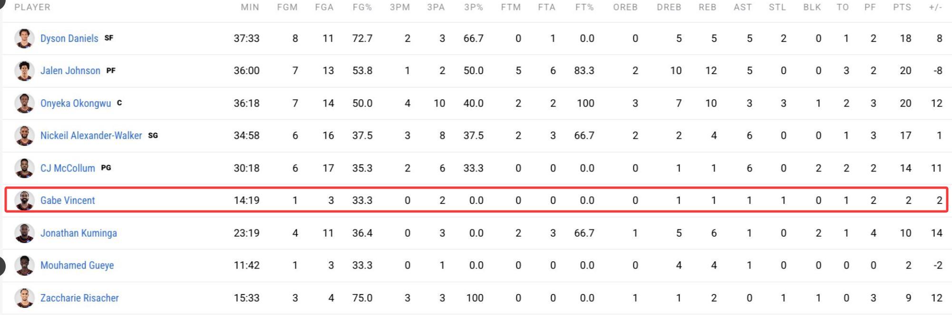Click Jonathan Kuminga's headshot avatar
952x315 pixels.
(24, 233)
